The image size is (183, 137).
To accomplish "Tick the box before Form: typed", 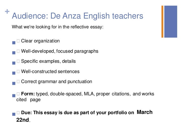I will pyautogui.click(x=18, y=94).
